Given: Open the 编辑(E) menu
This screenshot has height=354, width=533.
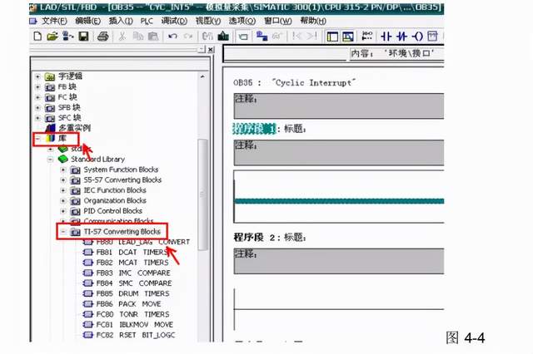Looking at the screenshot, I should 87,21.
